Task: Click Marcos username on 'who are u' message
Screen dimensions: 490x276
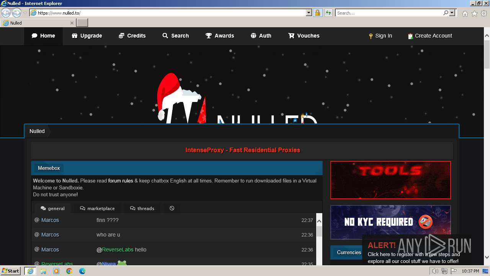Action: click(x=50, y=235)
